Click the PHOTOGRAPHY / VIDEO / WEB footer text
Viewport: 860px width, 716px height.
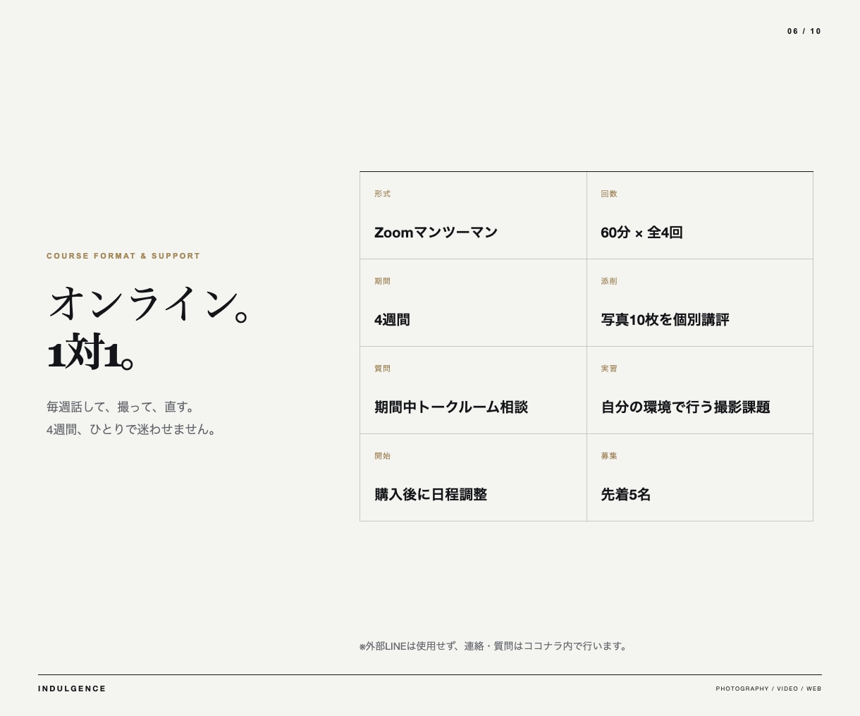pyautogui.click(x=768, y=689)
